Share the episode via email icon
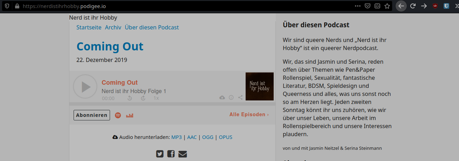 coord(183,154)
